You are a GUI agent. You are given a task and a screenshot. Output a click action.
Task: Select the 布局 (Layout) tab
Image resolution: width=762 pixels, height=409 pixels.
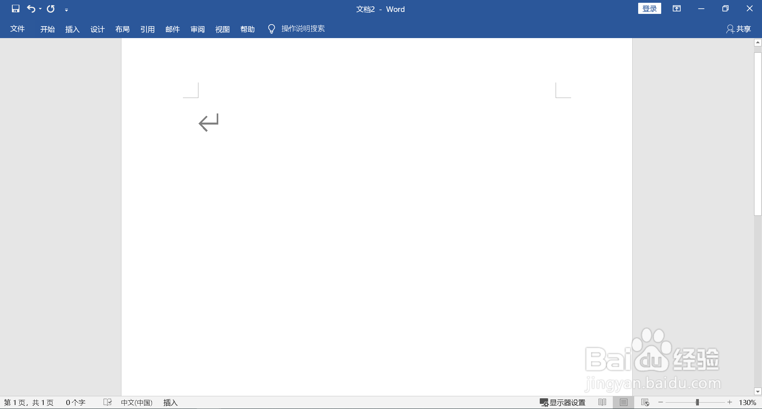pos(122,29)
